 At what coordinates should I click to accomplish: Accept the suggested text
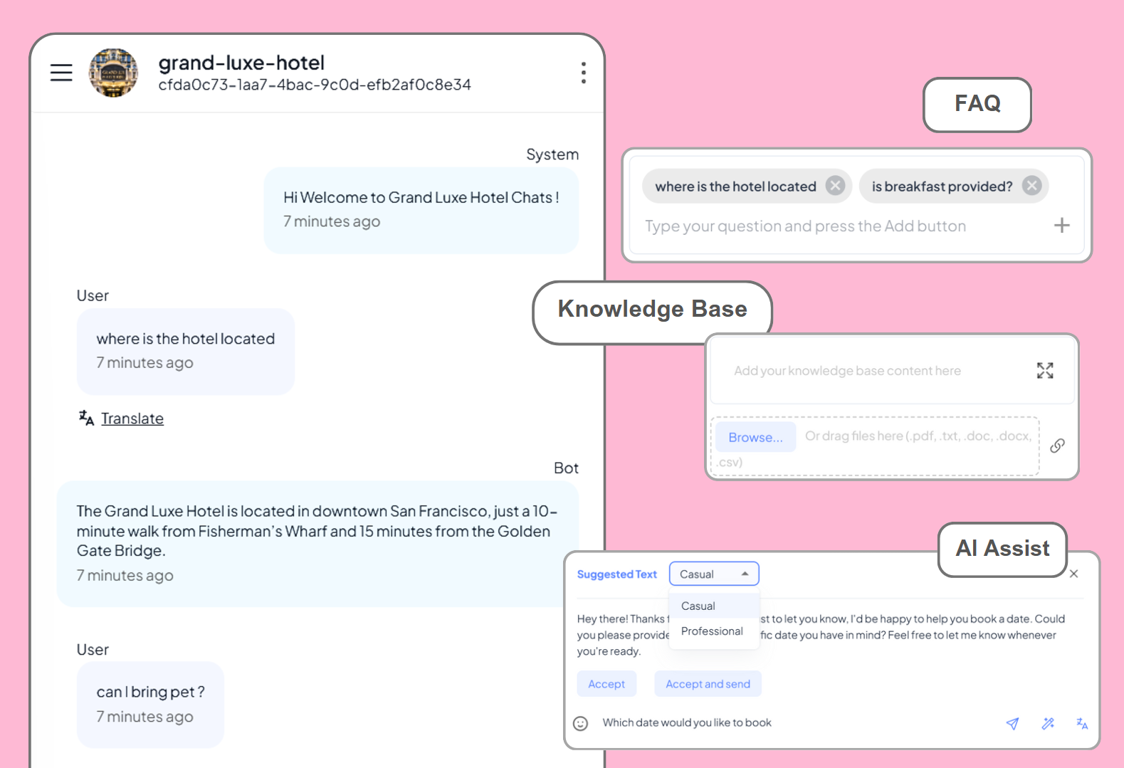pos(606,684)
